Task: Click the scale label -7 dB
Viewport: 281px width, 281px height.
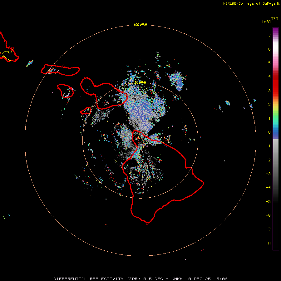Action: [x=268, y=229]
